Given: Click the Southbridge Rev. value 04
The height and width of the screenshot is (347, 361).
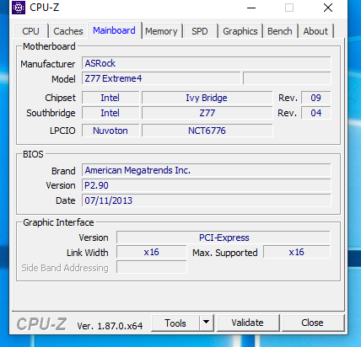Looking at the screenshot, I should [x=316, y=113].
